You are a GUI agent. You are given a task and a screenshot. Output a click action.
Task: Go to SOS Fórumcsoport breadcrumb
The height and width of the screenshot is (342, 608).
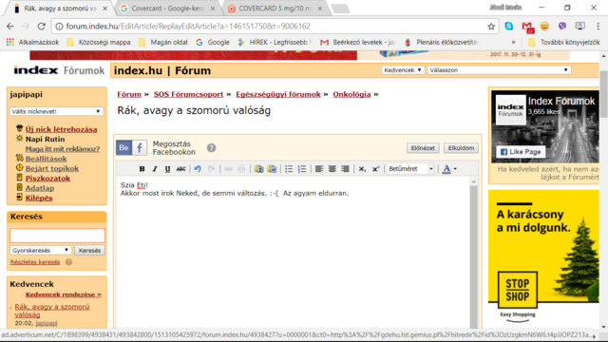[x=188, y=94]
